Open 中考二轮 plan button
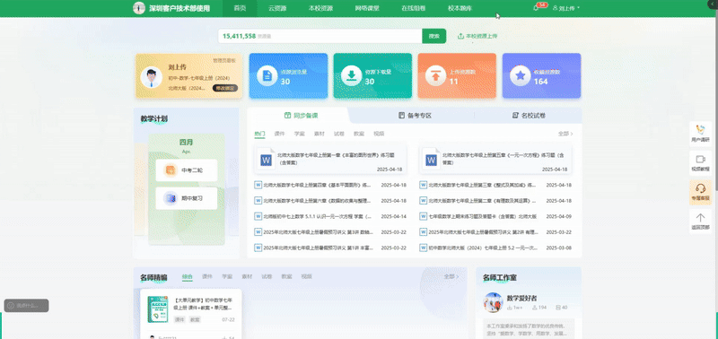Image resolution: width=718 pixels, height=339 pixels. [x=187, y=170]
